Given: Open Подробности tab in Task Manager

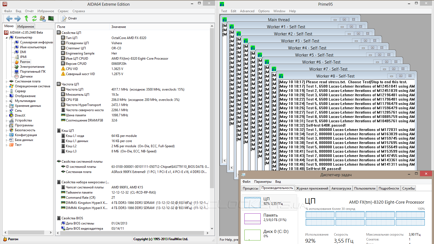Looking at the screenshot, I should tap(388, 188).
